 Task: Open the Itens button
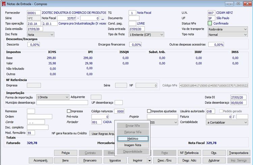(x=65, y=161)
